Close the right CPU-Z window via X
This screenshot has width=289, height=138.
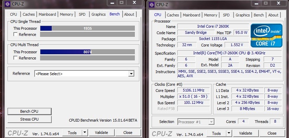[279, 3]
